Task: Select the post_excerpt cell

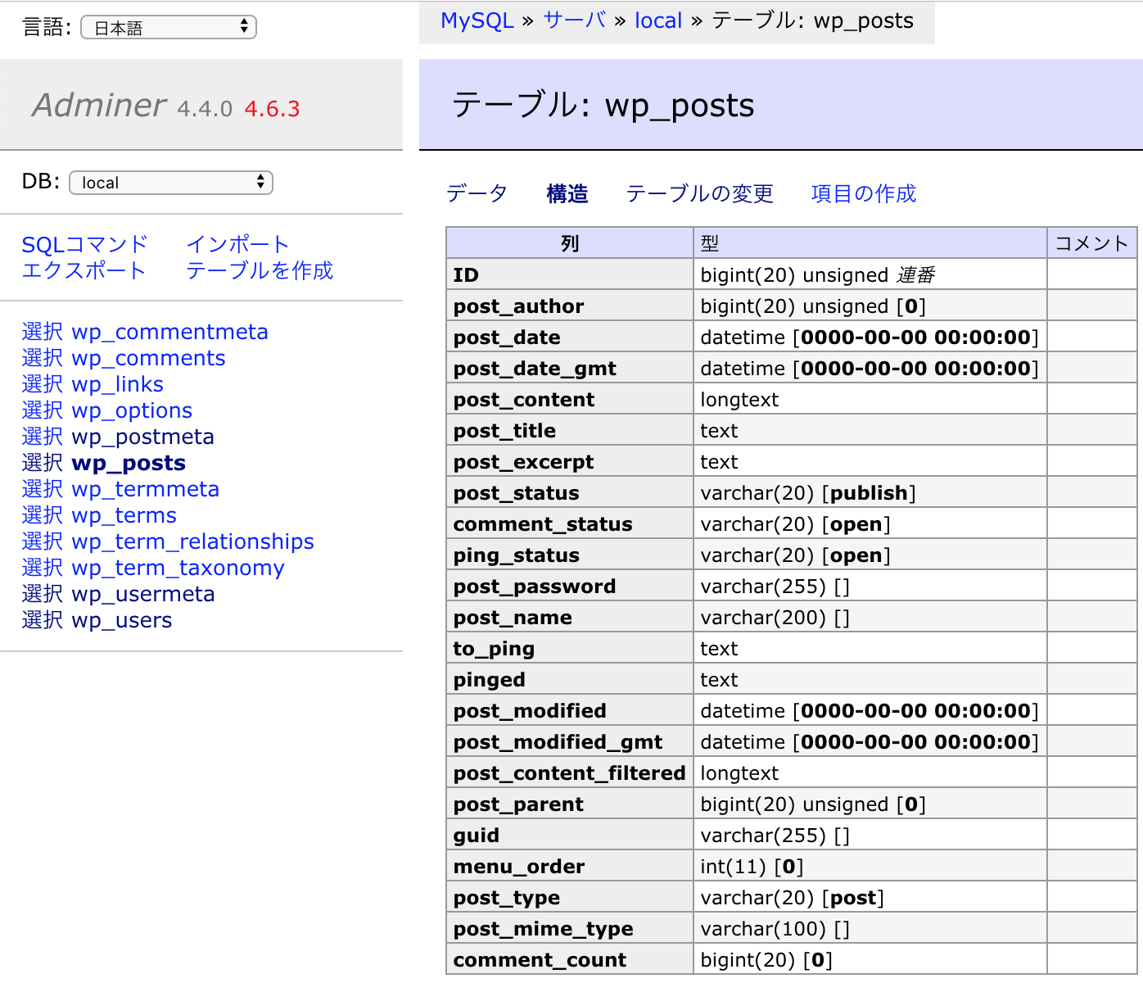Action: (570, 461)
